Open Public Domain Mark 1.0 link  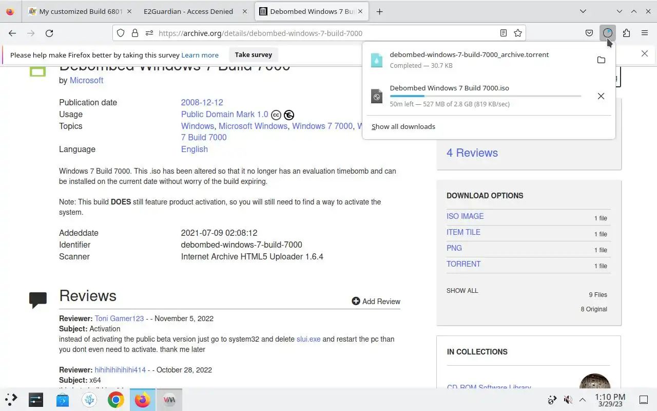[224, 114]
